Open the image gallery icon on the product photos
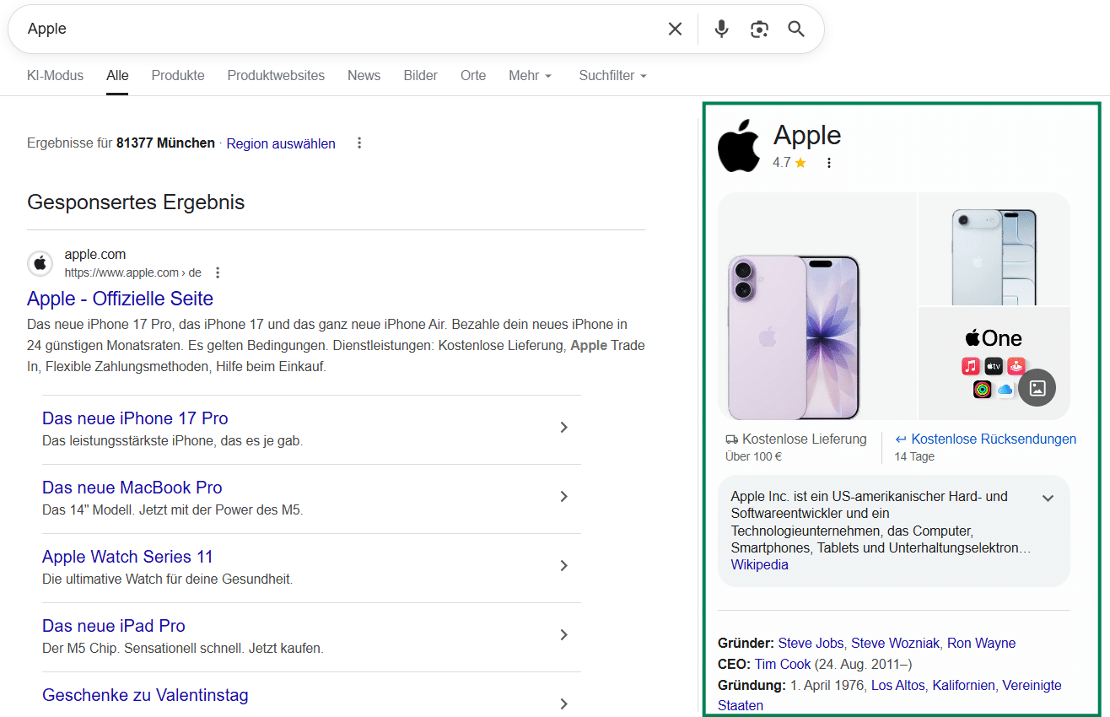This screenshot has height=717, width=1110. click(x=1037, y=388)
